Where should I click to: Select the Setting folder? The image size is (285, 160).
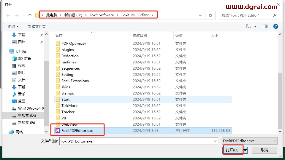[67, 75]
